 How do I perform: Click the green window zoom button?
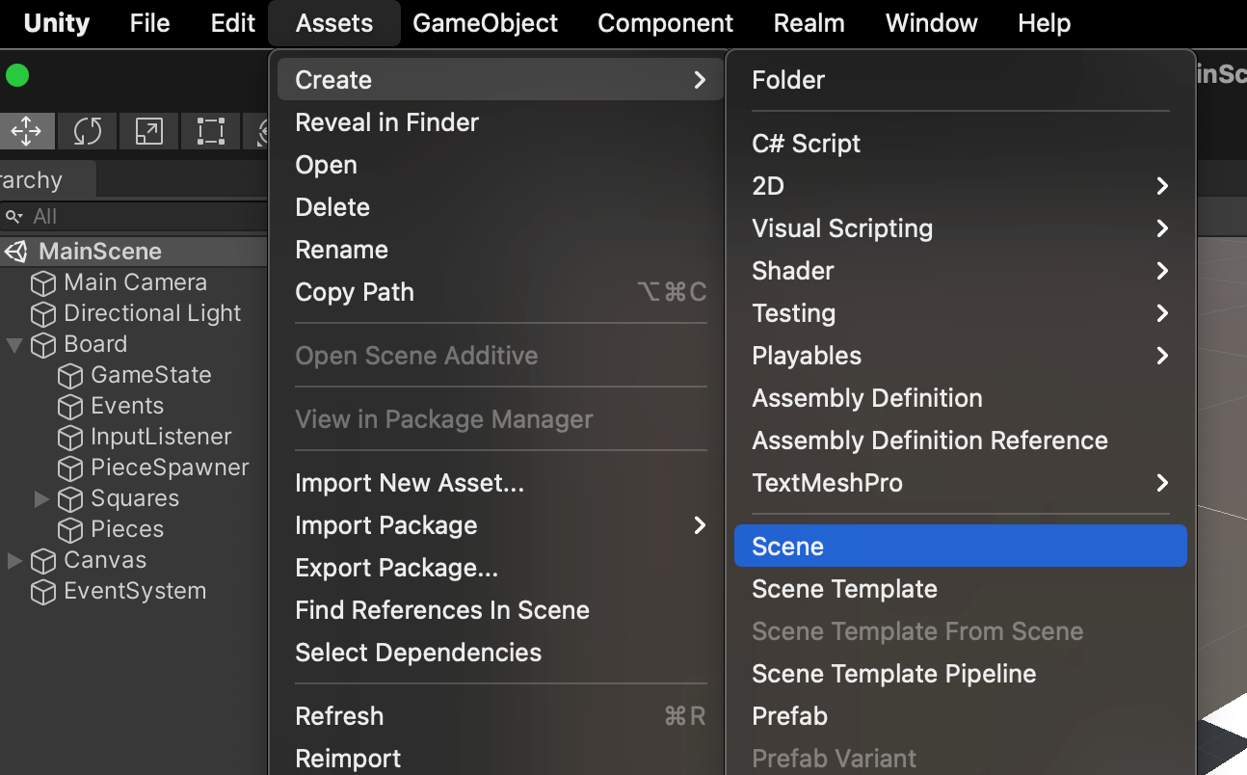tap(17, 75)
